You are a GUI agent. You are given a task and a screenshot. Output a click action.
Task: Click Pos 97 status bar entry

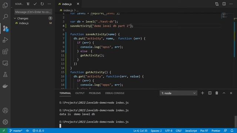tap(204, 130)
